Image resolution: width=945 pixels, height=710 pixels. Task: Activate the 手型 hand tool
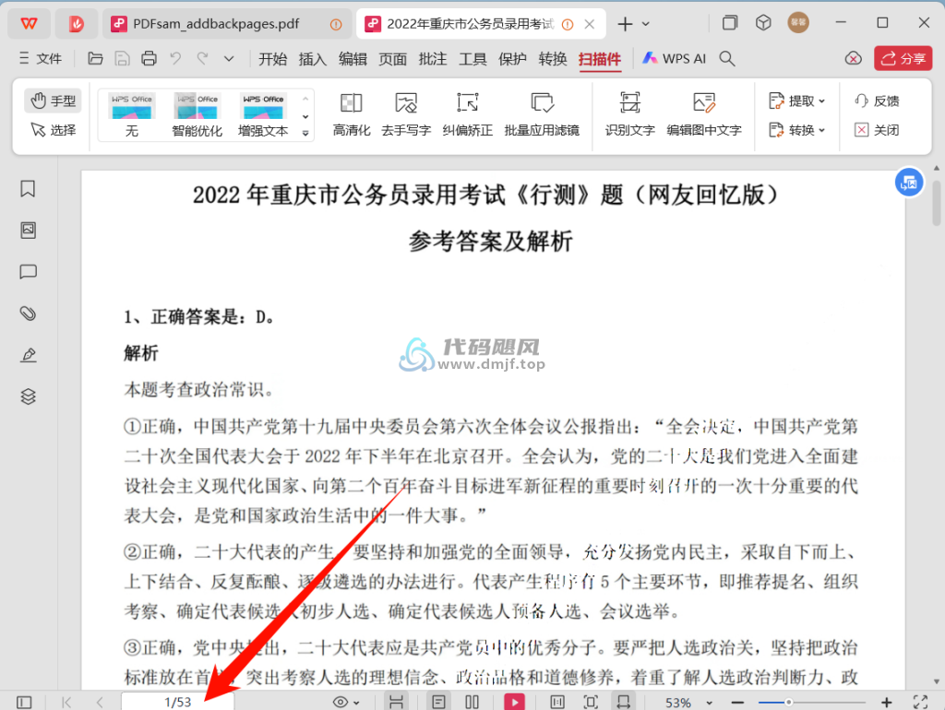pyautogui.click(x=53, y=101)
